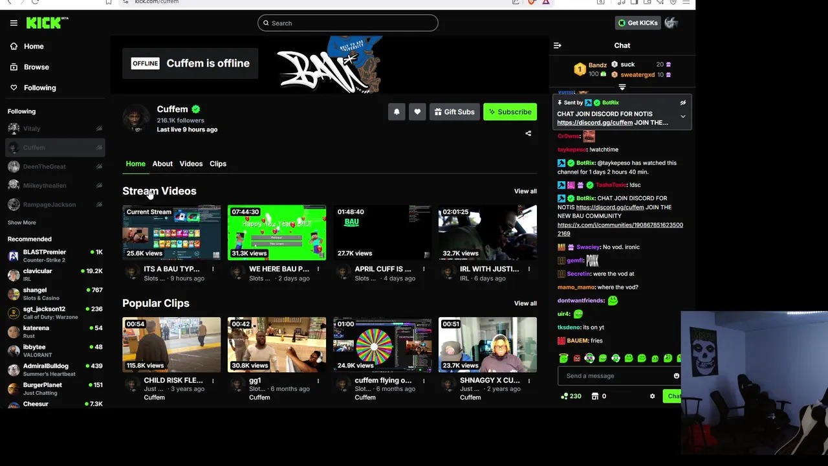Click the green Subscribe button
The height and width of the screenshot is (466, 828).
pos(510,112)
